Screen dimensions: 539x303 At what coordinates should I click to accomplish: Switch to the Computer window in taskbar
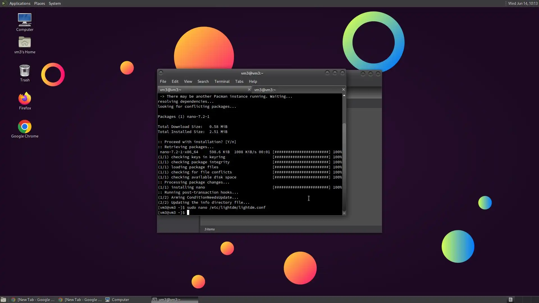click(x=117, y=300)
